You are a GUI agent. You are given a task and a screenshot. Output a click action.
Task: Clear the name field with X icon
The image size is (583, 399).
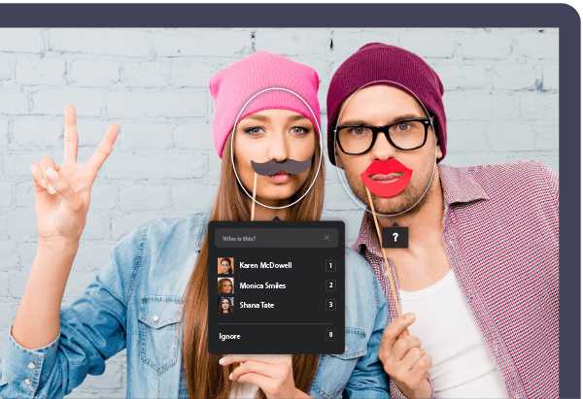(x=326, y=238)
